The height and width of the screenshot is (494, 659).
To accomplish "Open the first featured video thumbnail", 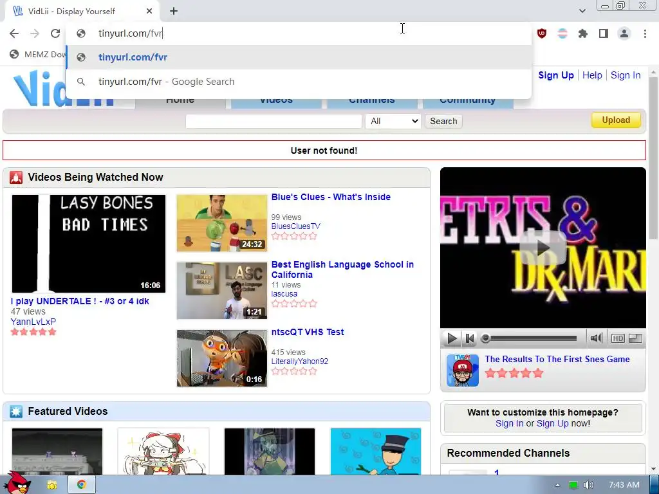I will 57,451.
